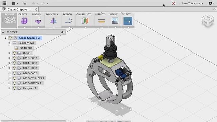Click the INSPECT menu label
Viewport: 217px width, 122px height.
(100, 14)
